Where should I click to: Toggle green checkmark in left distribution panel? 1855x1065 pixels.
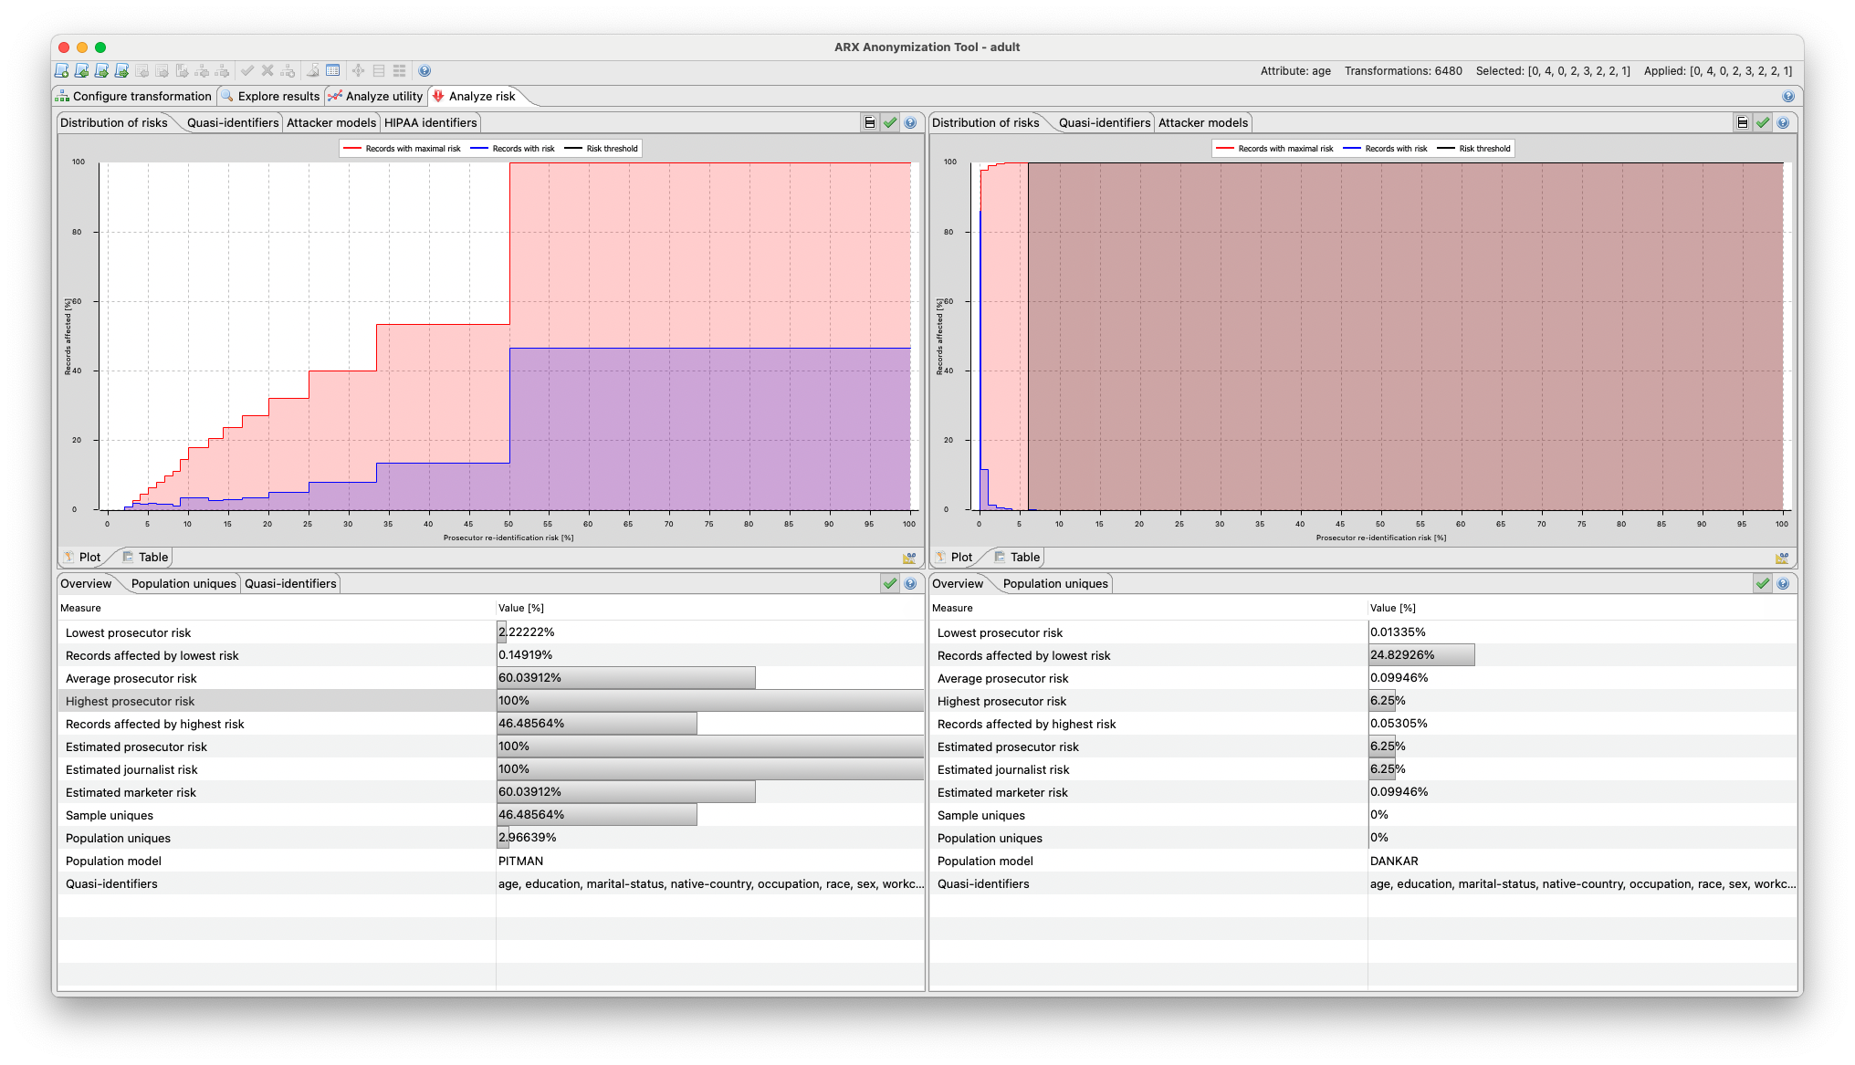pos(890,122)
